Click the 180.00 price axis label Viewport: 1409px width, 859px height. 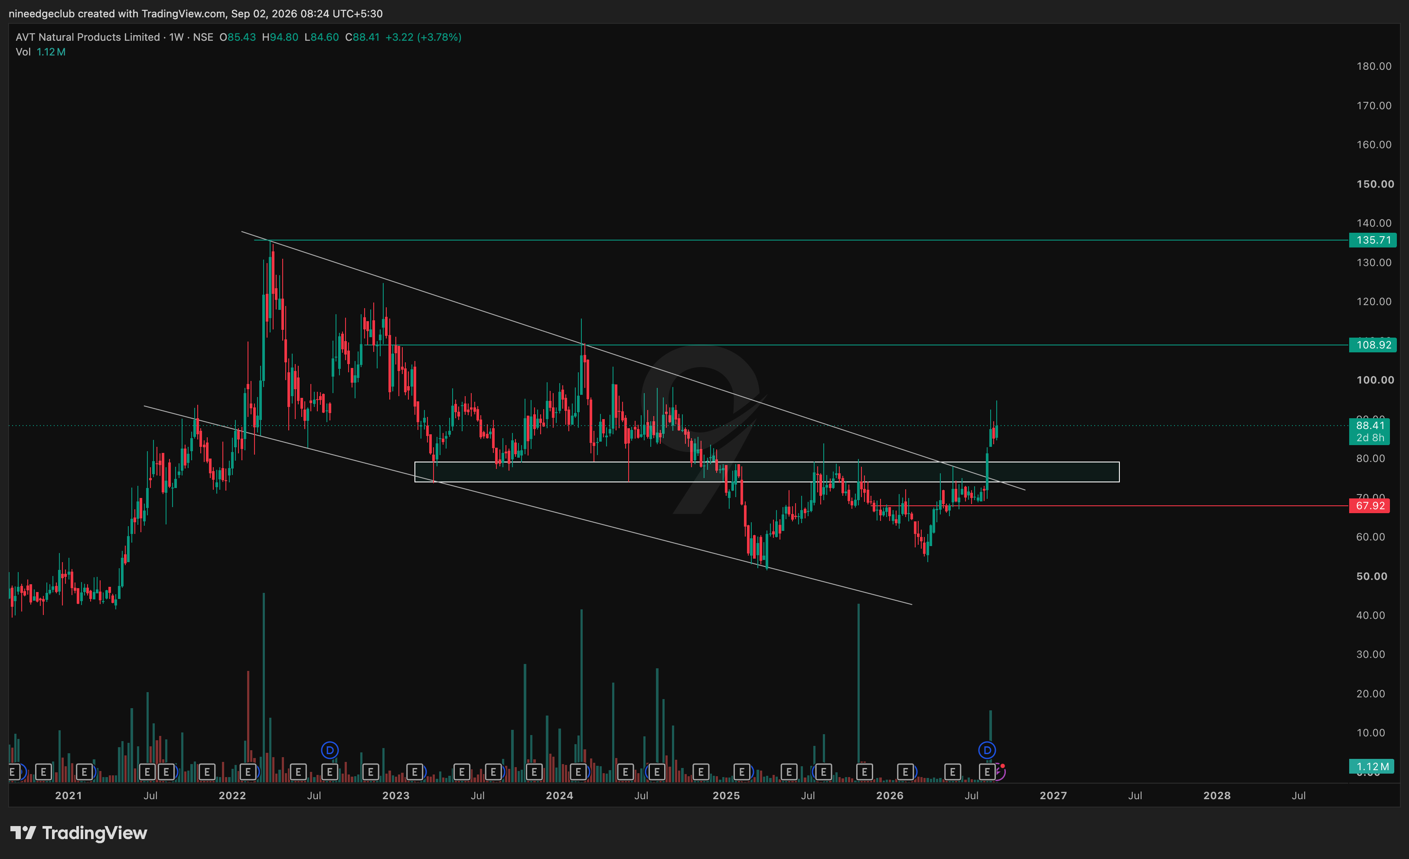click(1373, 66)
